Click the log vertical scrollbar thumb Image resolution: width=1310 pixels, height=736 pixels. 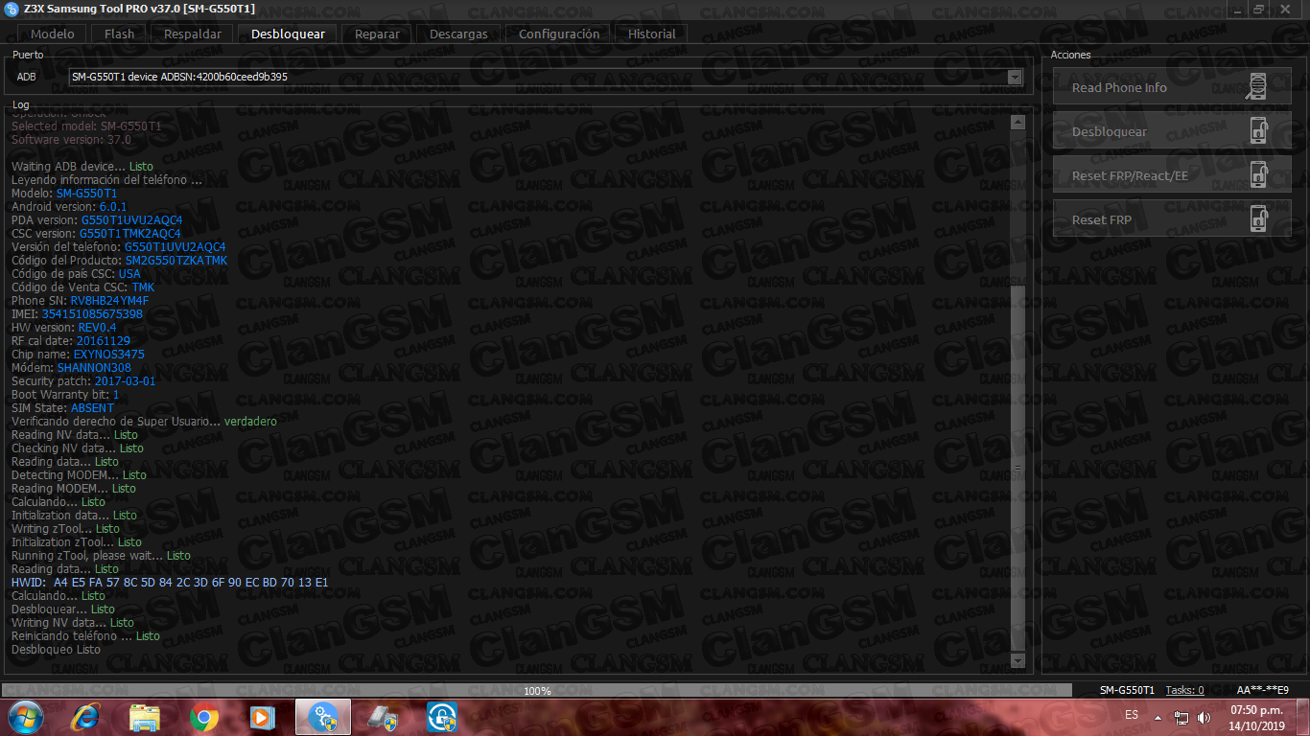click(x=1018, y=468)
